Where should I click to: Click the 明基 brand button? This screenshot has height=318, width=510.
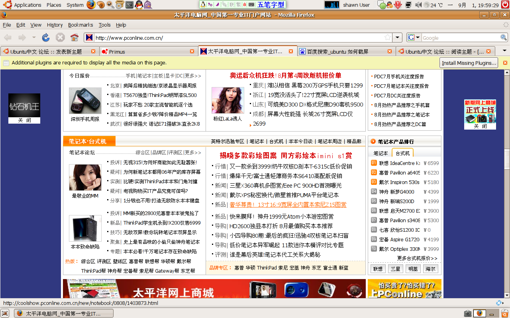click(413, 269)
